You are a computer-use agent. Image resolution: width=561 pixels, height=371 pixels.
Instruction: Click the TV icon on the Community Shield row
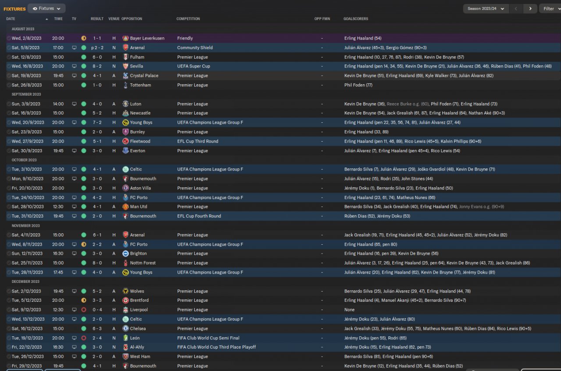pos(74,48)
